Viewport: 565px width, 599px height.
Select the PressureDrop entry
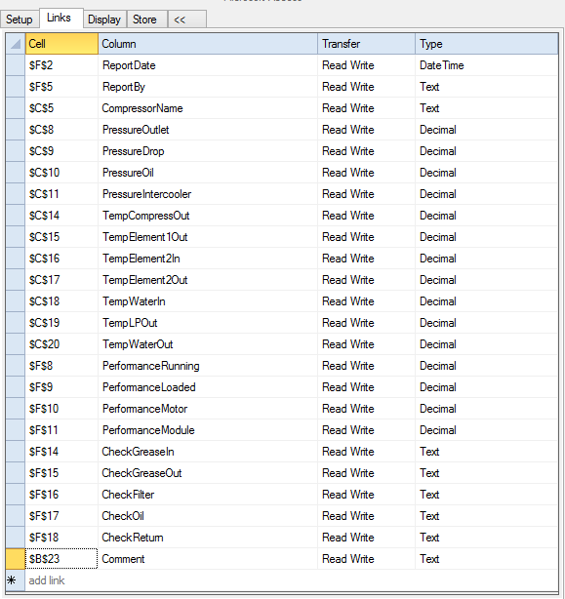pyautogui.click(x=208, y=151)
